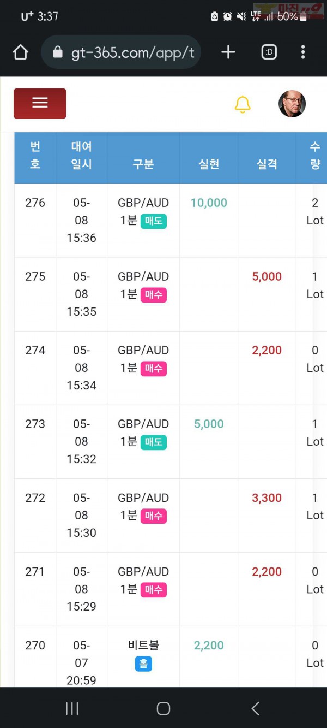Click the 10,000 realized amount
This screenshot has height=728, width=327.
(x=209, y=203)
